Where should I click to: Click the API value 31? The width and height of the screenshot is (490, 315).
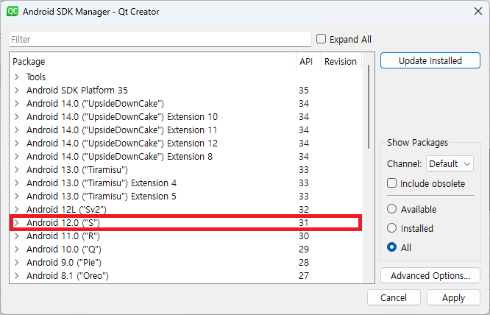[303, 222]
